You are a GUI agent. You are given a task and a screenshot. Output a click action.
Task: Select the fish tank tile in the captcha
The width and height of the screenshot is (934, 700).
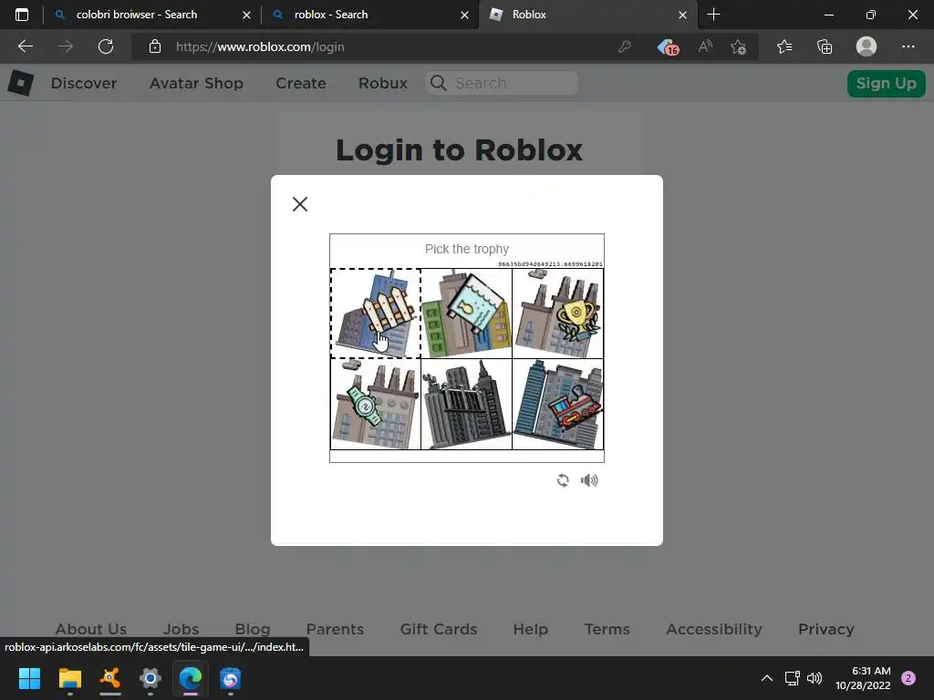(x=466, y=314)
